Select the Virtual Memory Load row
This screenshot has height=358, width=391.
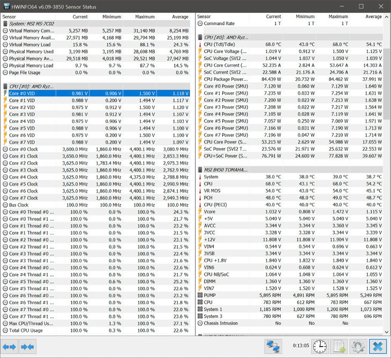[x=95, y=45]
